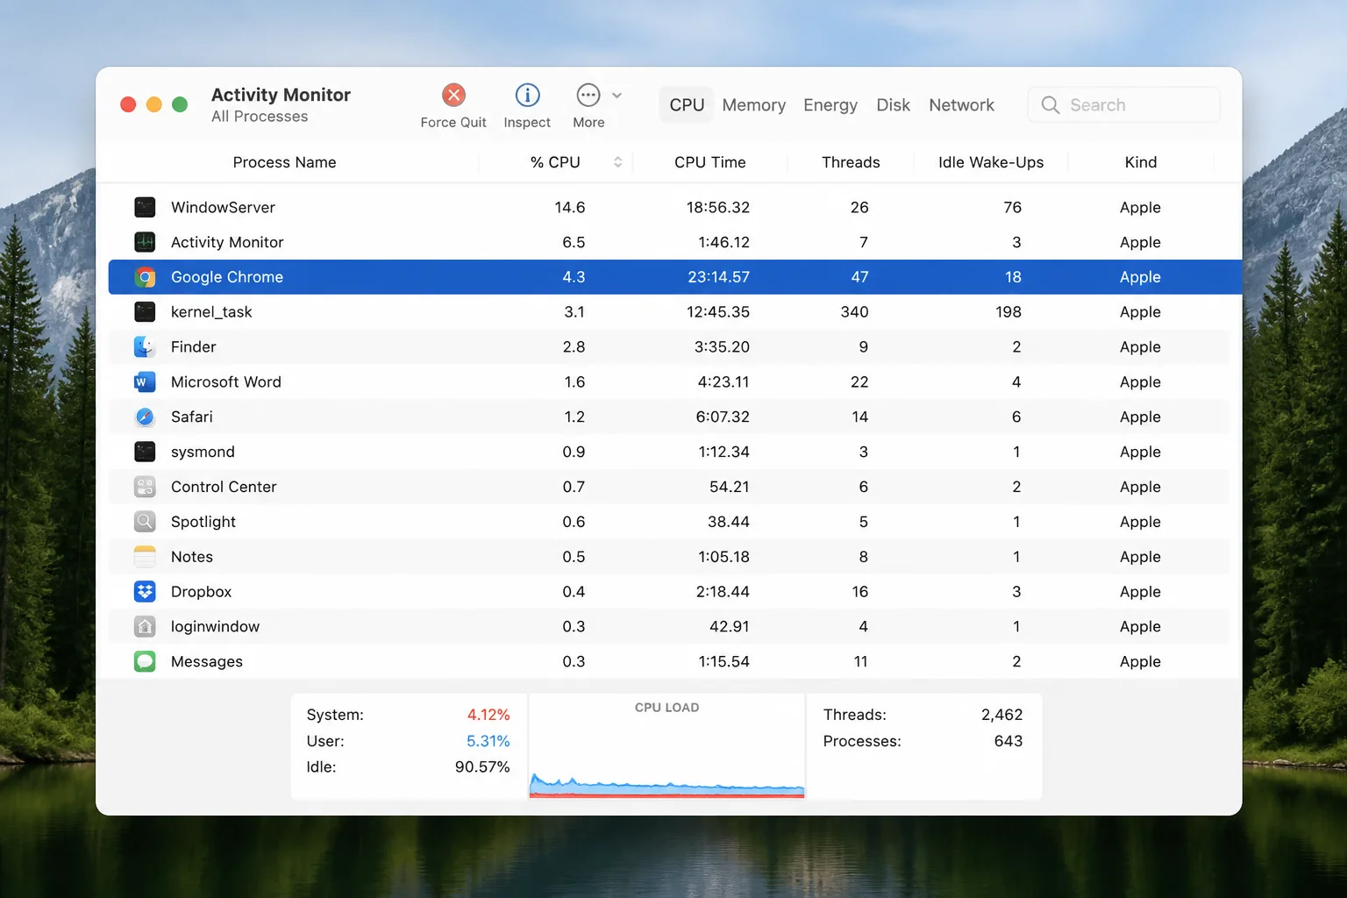Click the total Threads 2,462 value
Viewport: 1347px width, 898px height.
click(1002, 715)
